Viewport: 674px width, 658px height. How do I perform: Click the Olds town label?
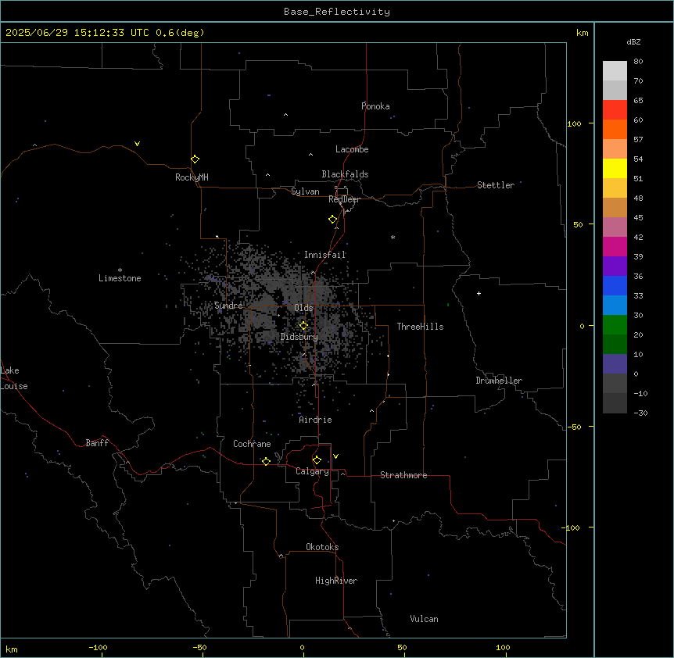303,308
